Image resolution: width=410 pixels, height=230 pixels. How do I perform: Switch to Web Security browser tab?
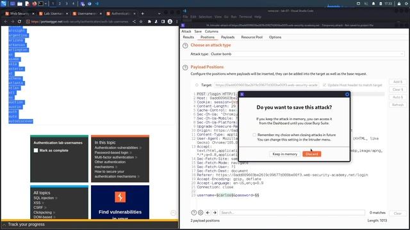coord(20,13)
